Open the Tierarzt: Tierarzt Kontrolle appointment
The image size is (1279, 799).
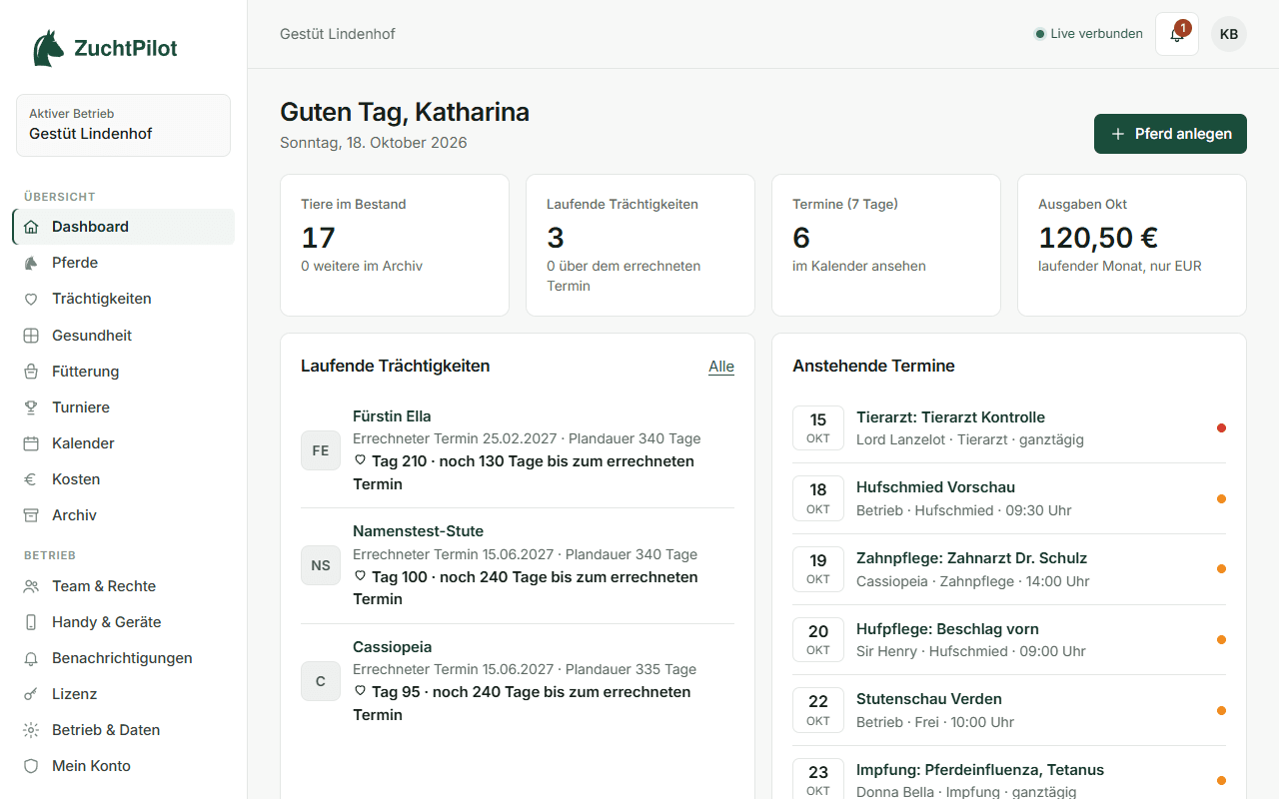pyautogui.click(x=1009, y=427)
